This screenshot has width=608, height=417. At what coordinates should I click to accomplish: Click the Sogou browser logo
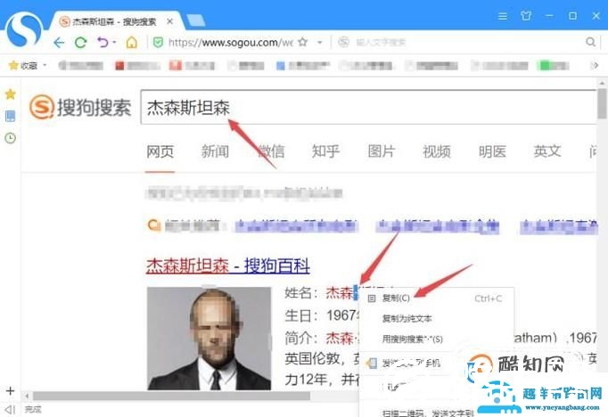point(24,29)
